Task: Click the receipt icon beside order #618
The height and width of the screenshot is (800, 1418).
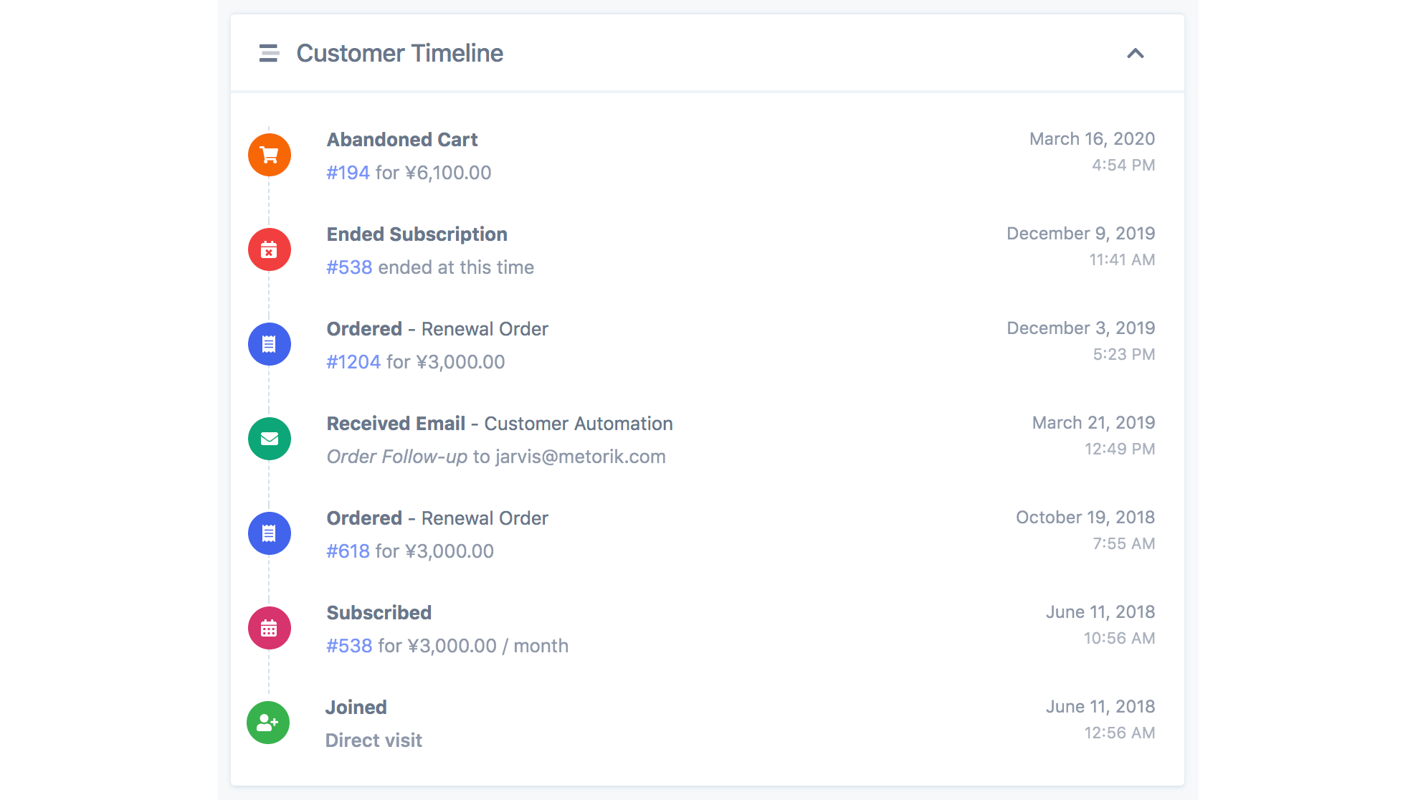Action: click(269, 533)
